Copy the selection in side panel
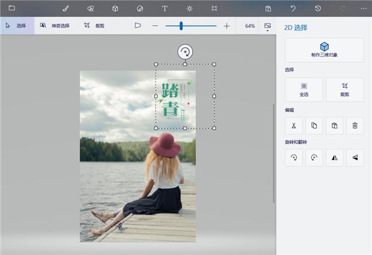Screen dimensions: 372x255 click(314, 126)
